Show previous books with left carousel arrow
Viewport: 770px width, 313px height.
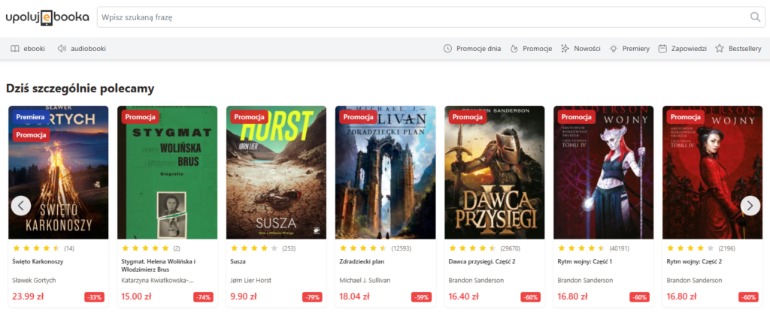21,206
